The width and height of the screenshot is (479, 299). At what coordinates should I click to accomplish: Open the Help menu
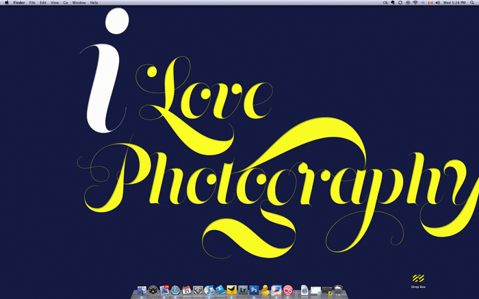(x=94, y=3)
